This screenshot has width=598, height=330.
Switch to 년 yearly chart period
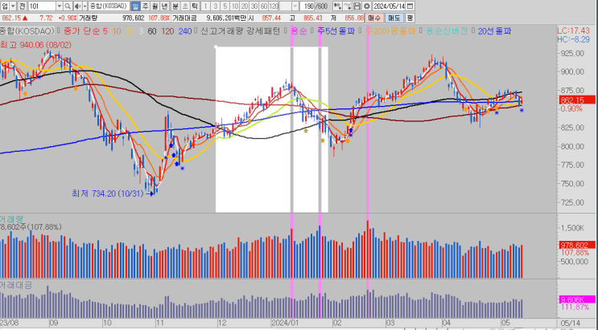[165, 6]
